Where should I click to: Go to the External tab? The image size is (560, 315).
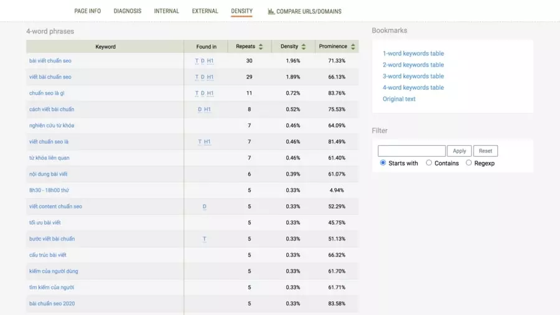point(205,11)
